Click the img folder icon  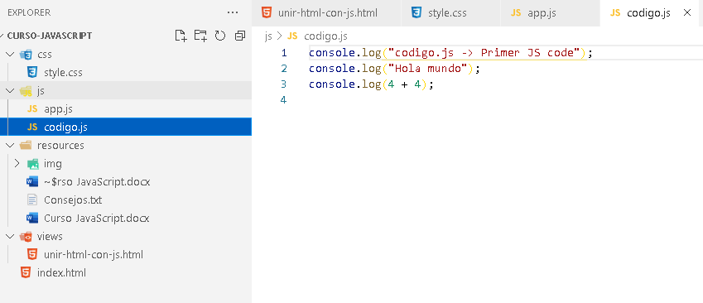[x=33, y=164]
